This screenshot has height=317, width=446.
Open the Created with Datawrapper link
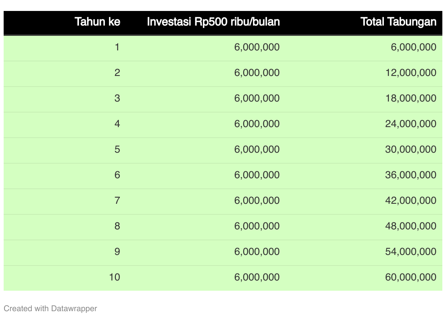point(50,309)
